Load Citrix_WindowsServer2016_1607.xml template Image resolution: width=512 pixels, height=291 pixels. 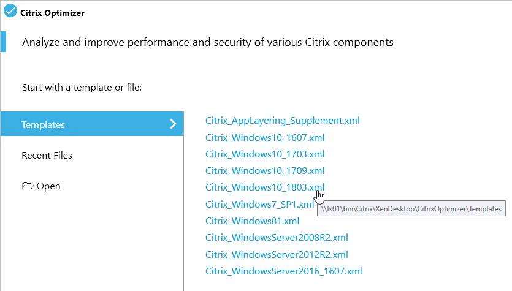pyautogui.click(x=284, y=271)
